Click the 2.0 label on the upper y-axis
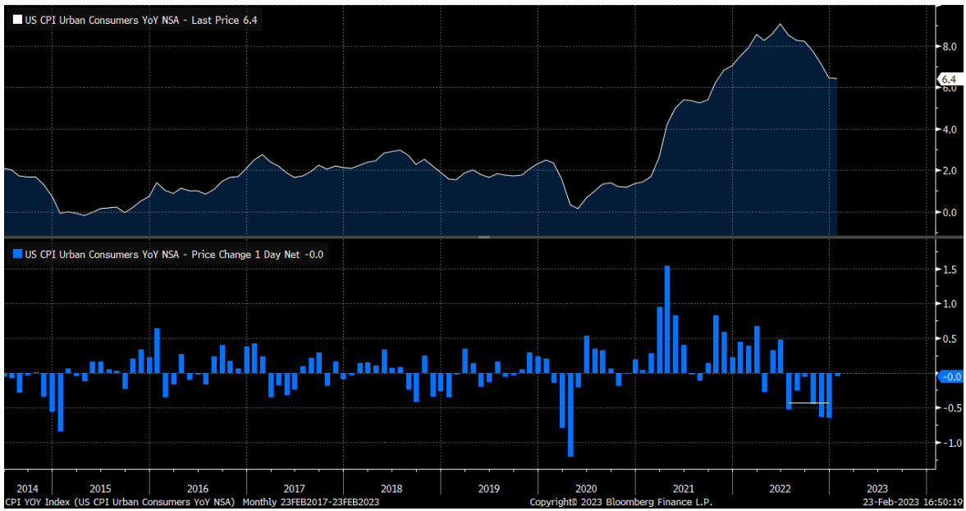Screen dimensions: 966x511 (x=949, y=171)
